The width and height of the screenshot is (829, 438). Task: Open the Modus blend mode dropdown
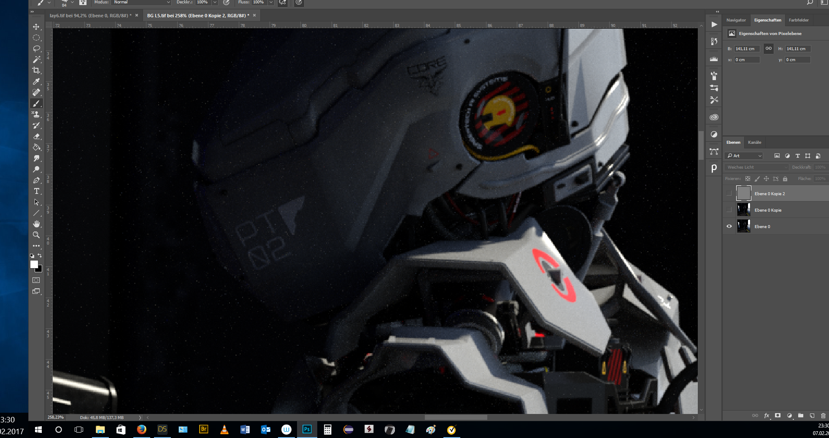[141, 3]
